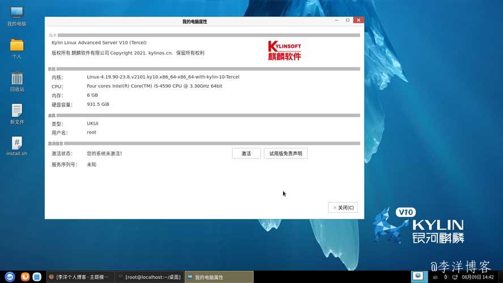The image size is (503, 283).
Task: Open the UKUI start menu icon
Action: pyautogui.click(x=10, y=277)
